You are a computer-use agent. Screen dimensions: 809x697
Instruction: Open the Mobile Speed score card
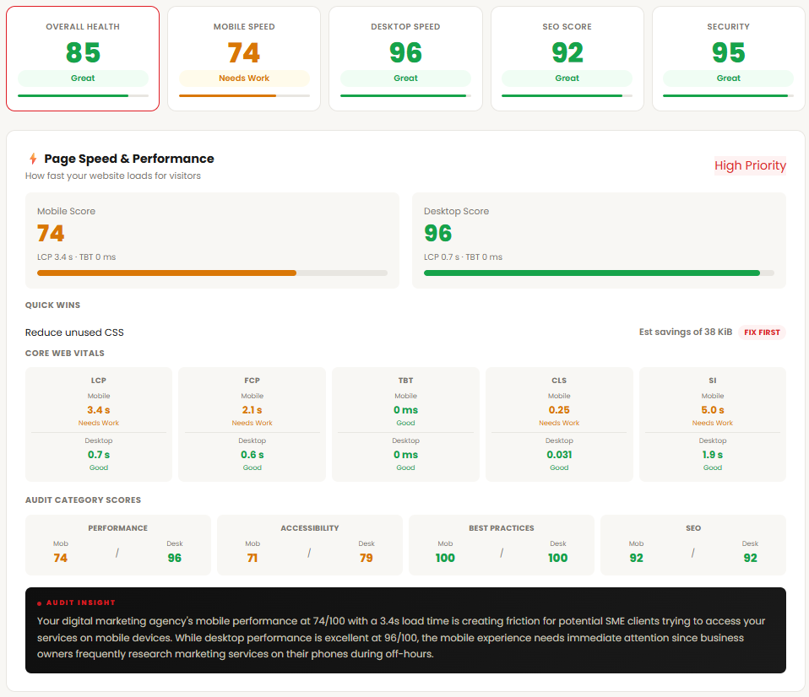tap(244, 58)
